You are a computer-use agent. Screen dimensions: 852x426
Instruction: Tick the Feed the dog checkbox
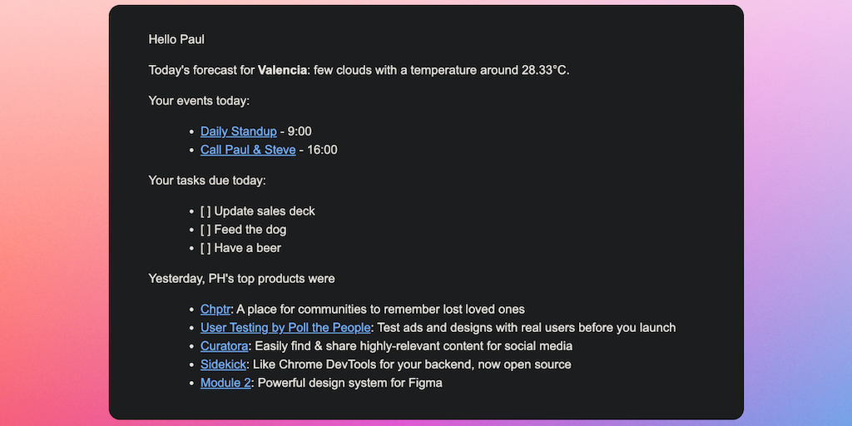pos(206,230)
